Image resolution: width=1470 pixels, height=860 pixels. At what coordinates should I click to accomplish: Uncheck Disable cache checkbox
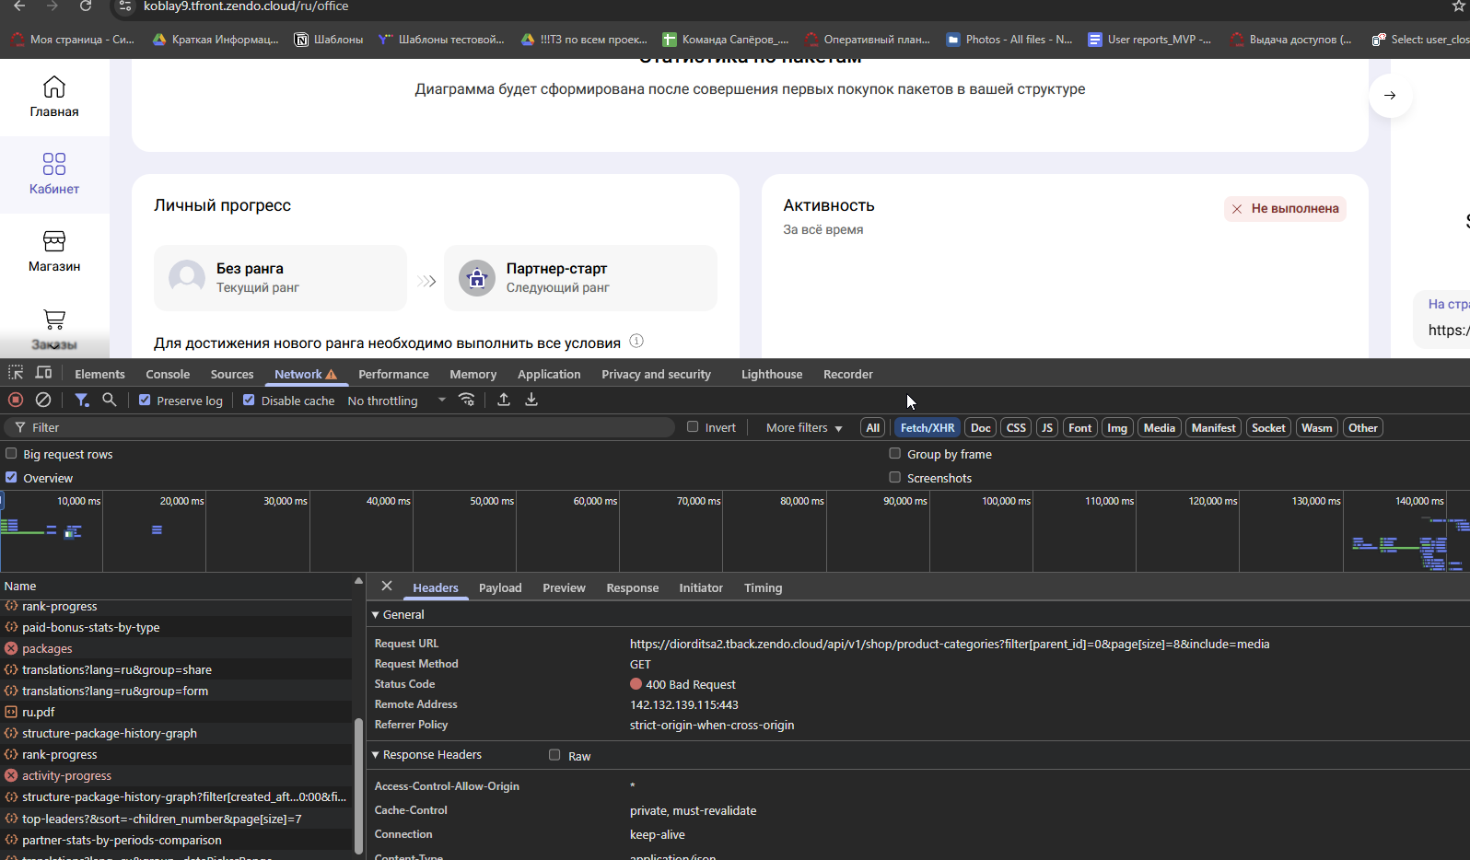[x=249, y=400]
